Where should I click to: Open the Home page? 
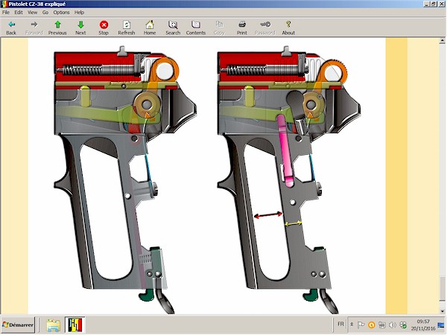150,28
